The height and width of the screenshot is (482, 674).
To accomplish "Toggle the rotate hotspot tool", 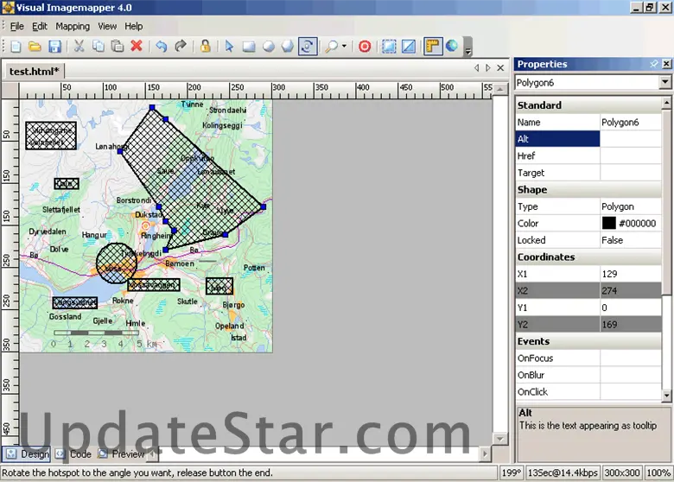I will pos(308,47).
